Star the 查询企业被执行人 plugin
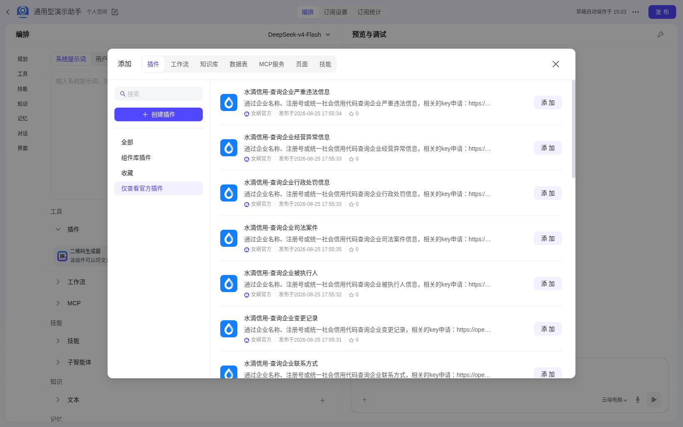Screen dimensions: 683x427 tap(351, 295)
